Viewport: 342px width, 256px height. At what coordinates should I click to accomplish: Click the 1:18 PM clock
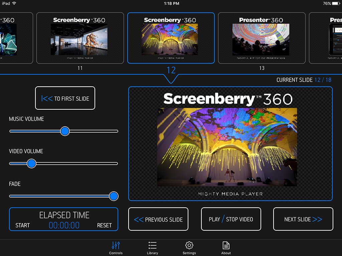171,3
